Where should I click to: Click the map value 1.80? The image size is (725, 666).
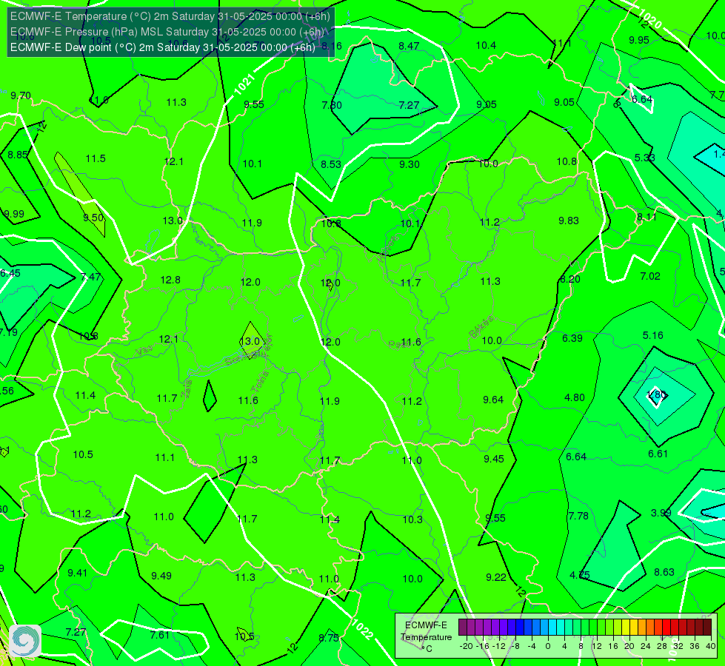[x=656, y=394]
